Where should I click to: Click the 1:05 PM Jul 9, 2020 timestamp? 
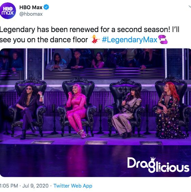pos(24,186)
